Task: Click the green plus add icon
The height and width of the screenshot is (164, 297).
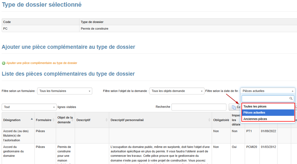Action: (4, 63)
